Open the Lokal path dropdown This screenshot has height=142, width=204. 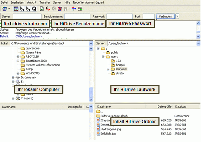[x=91, y=44]
